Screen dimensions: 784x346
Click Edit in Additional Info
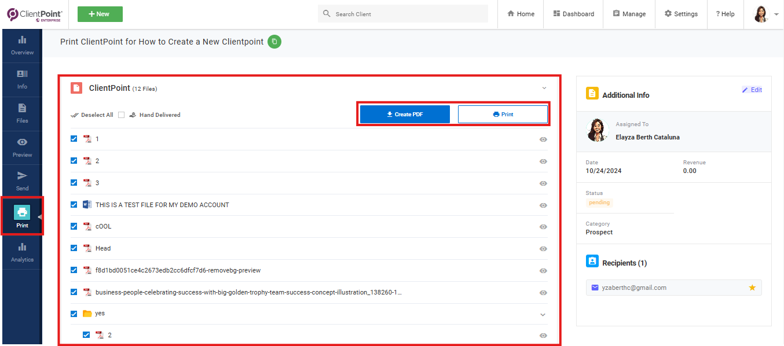[x=752, y=90]
